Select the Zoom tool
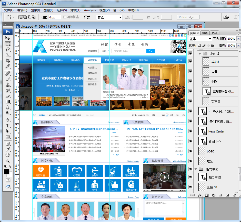The width and height of the screenshot is (241, 222). click(8, 161)
